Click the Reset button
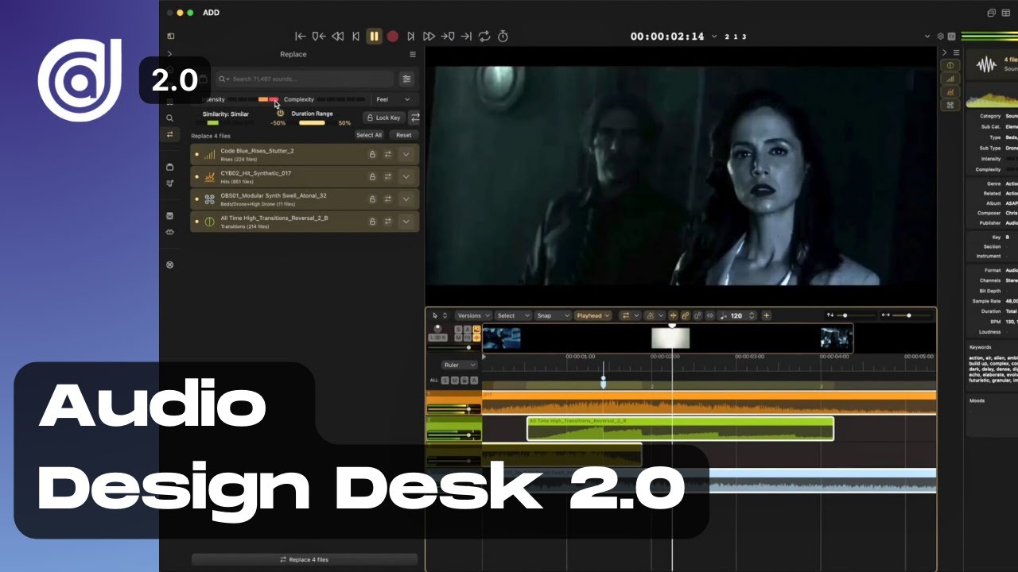Viewport: 1018px width, 572px height. tap(404, 135)
